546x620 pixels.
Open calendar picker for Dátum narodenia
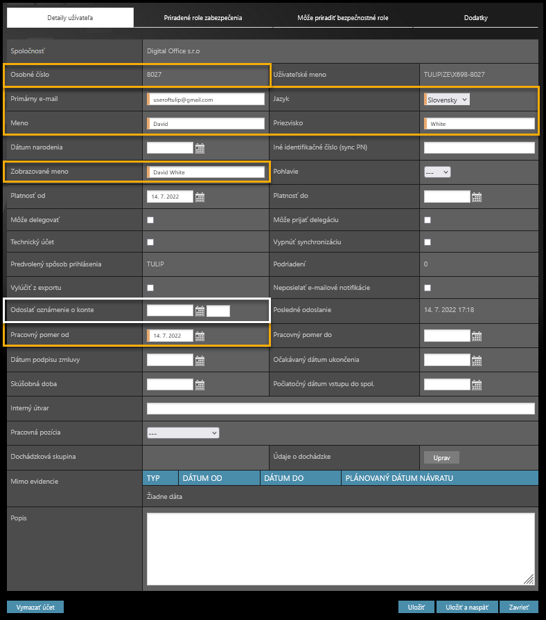(x=200, y=148)
